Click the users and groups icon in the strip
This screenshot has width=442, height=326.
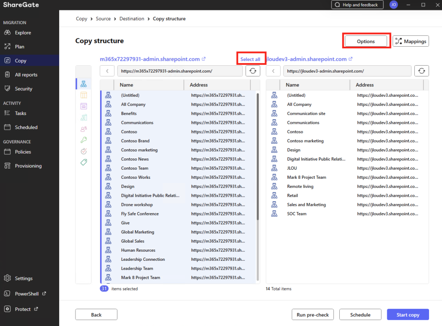pyautogui.click(x=83, y=129)
